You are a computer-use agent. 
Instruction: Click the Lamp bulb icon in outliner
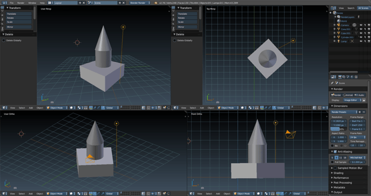[x=339, y=41]
